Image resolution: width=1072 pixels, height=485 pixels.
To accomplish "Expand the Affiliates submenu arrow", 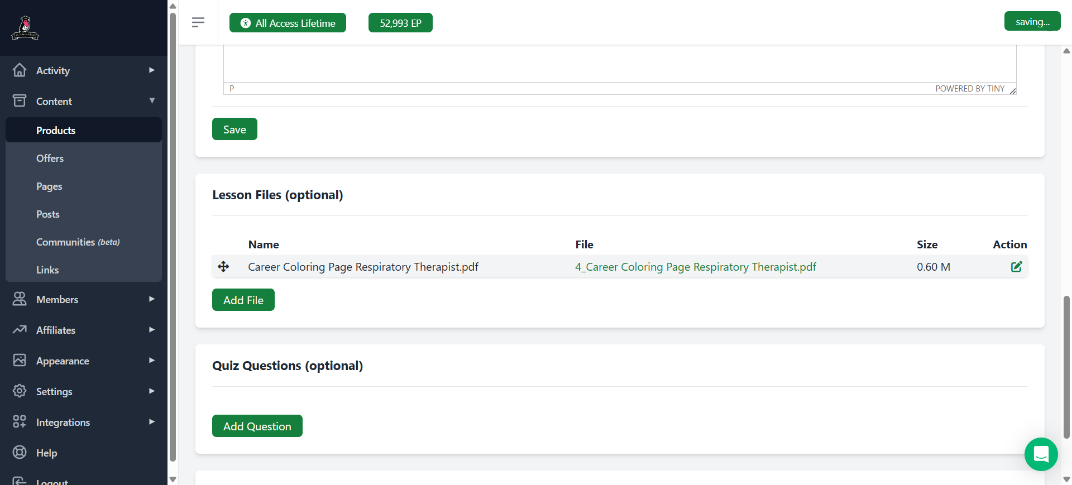I will pyautogui.click(x=151, y=330).
